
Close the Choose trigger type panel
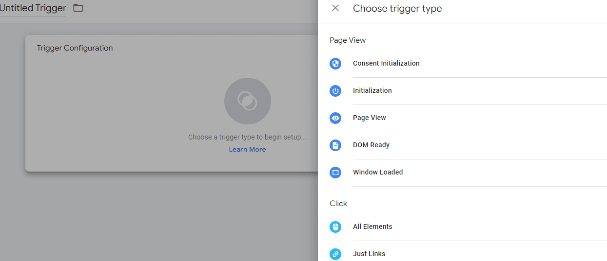335,8
